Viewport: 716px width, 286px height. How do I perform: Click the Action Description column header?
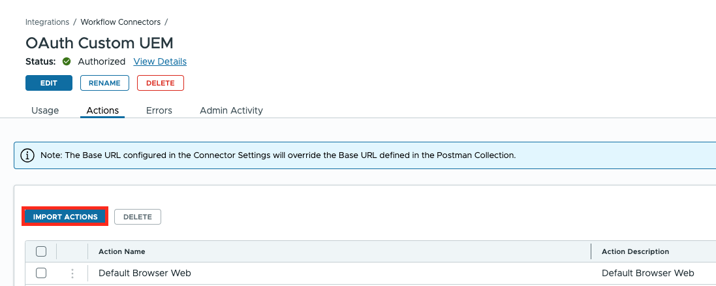pyautogui.click(x=635, y=251)
